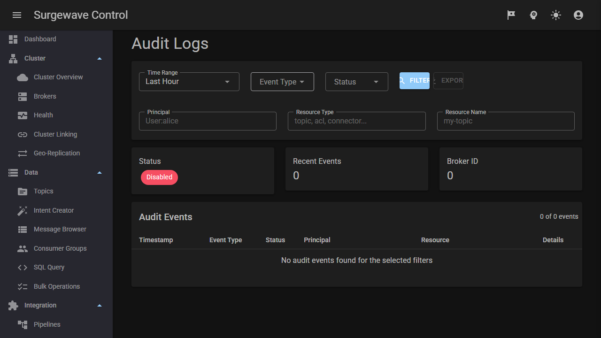
Task: Click the Recent Events card label
Action: click(x=317, y=161)
